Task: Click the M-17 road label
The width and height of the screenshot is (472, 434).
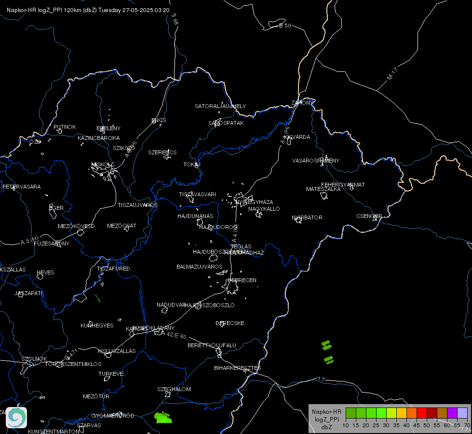Action: (x=392, y=74)
